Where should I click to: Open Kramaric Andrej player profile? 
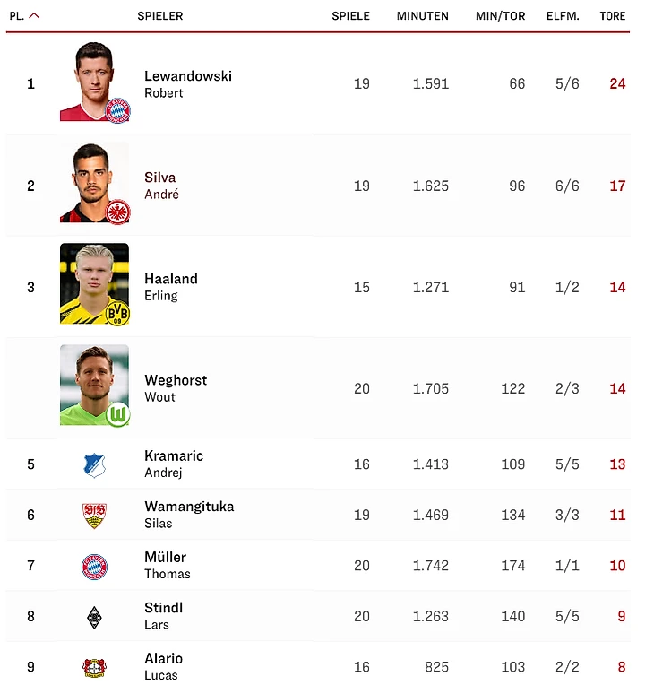[x=174, y=464]
